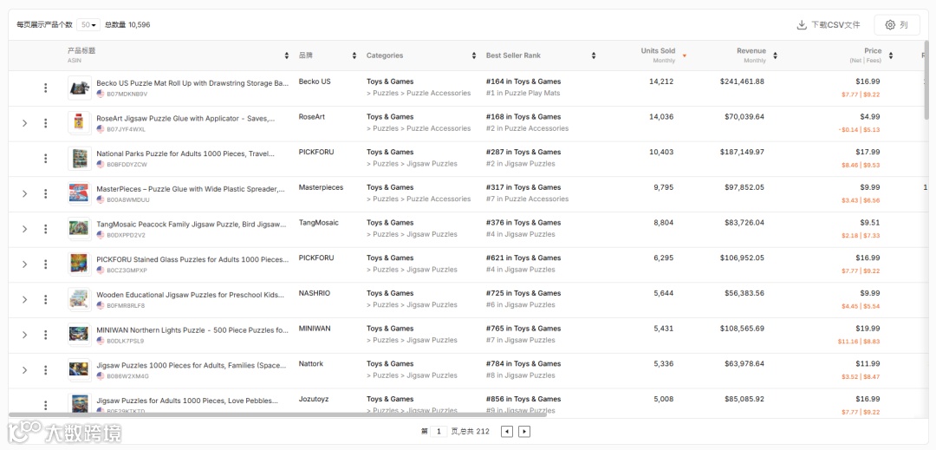The width and height of the screenshot is (936, 450).
Task: Click rank #376 in Toys & Games
Action: point(523,223)
